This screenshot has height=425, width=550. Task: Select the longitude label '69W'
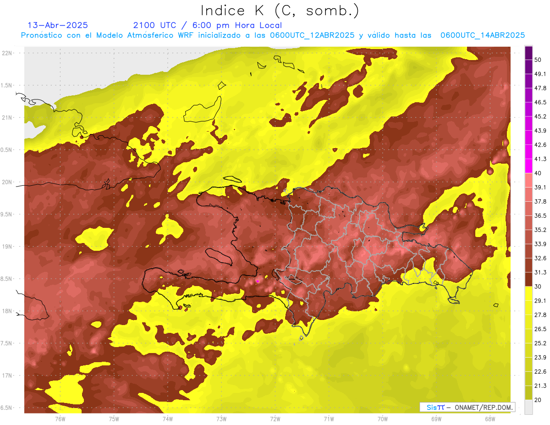click(x=436, y=419)
